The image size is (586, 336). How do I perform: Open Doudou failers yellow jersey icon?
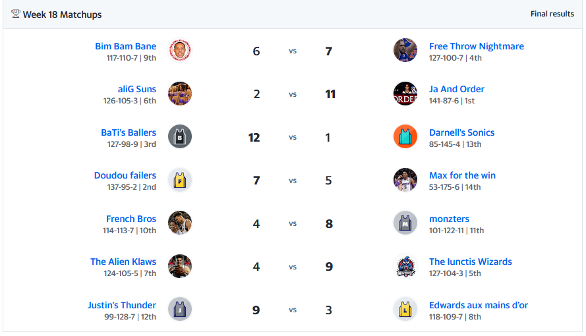point(180,180)
